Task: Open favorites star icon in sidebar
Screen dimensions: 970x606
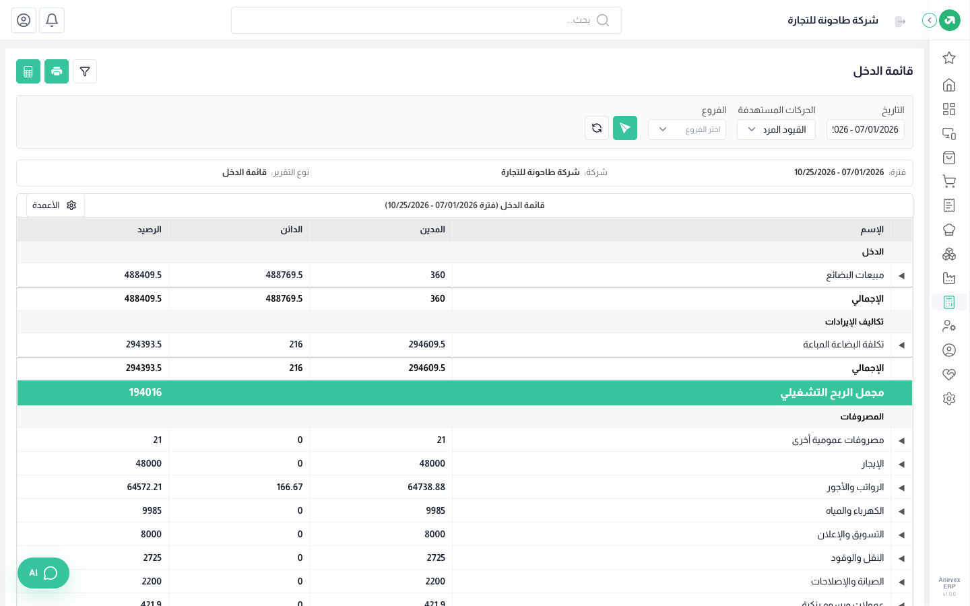Action: pyautogui.click(x=949, y=58)
